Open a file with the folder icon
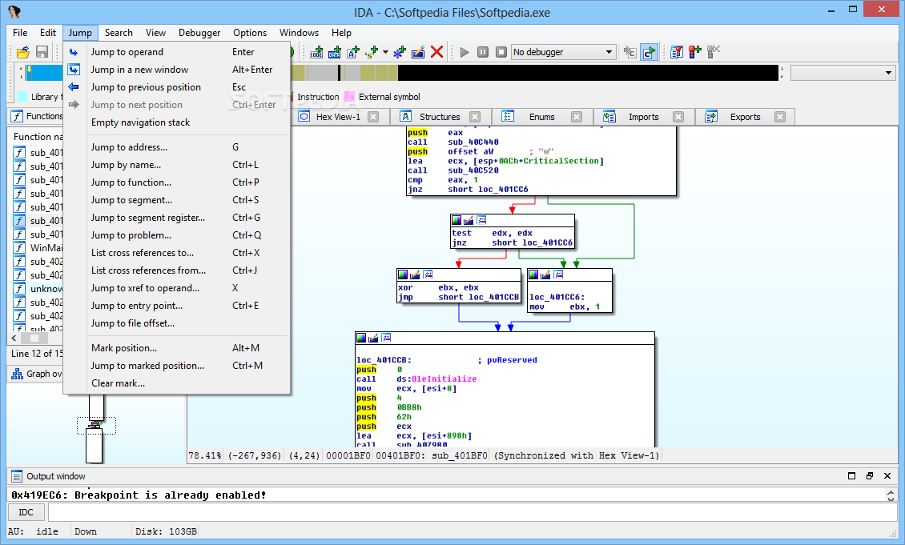Viewport: 905px width, 545px height. (23, 52)
